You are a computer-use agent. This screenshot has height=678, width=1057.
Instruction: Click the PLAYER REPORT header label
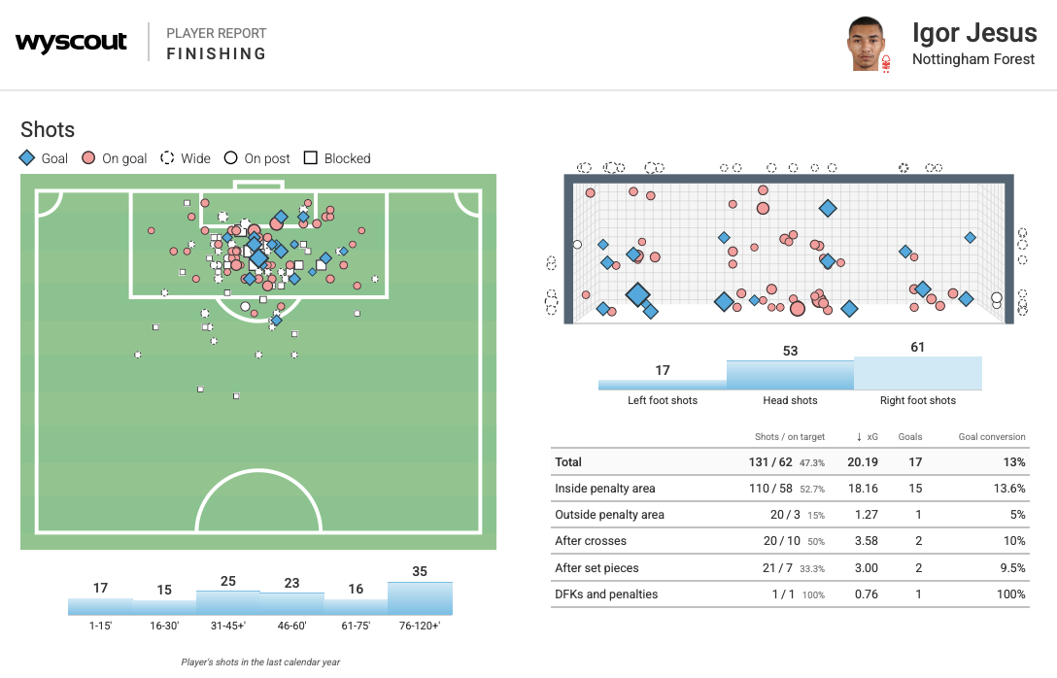click(x=216, y=33)
